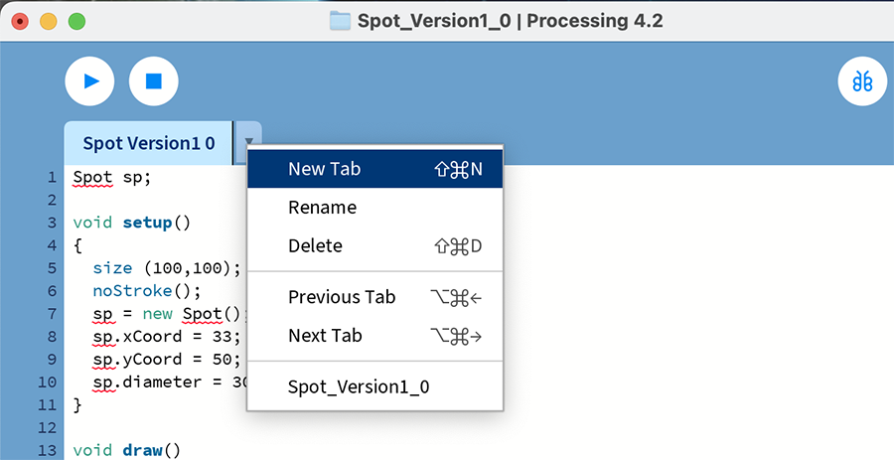Close the Processing window with red button
The width and height of the screenshot is (894, 460).
[20, 21]
